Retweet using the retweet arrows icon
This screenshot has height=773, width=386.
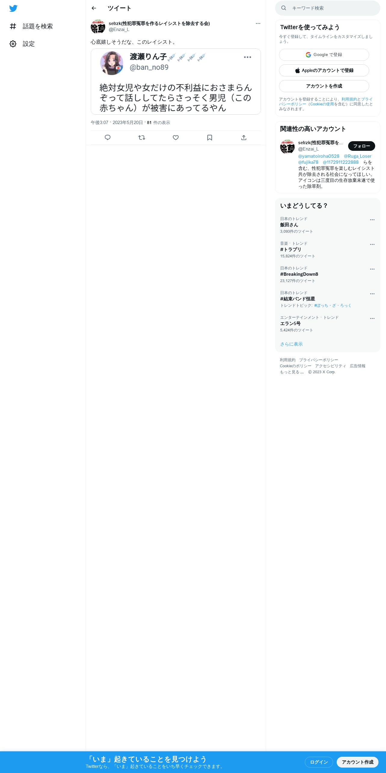pyautogui.click(x=142, y=138)
